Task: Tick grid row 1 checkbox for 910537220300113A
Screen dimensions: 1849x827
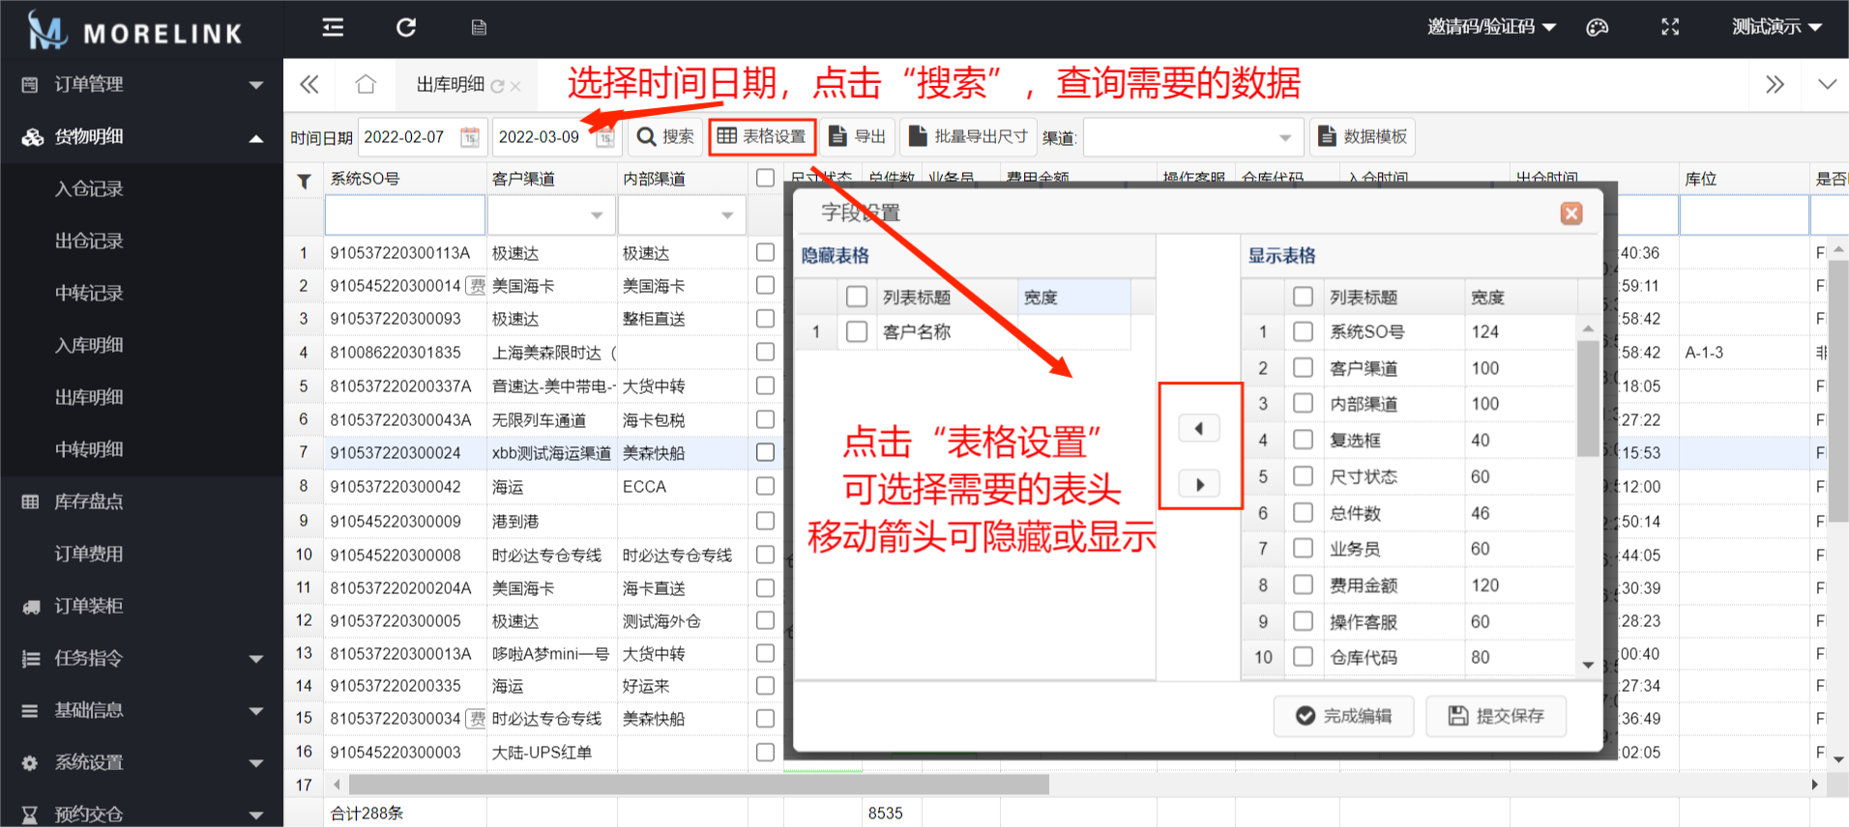Action: coord(765,252)
